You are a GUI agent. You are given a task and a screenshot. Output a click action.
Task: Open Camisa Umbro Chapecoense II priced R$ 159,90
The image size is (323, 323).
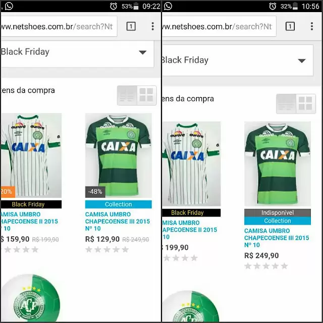29,221
